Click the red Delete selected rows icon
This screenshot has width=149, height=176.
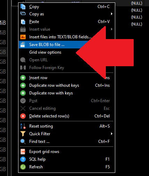(x=23, y=116)
